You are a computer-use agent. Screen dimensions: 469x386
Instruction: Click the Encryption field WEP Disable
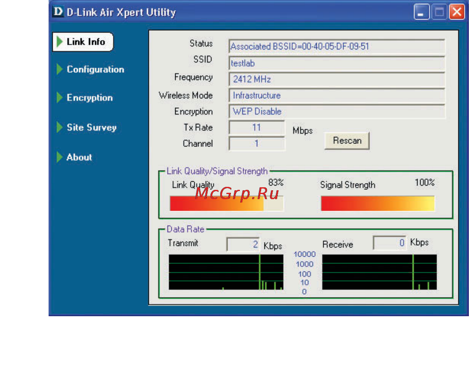coord(337,112)
